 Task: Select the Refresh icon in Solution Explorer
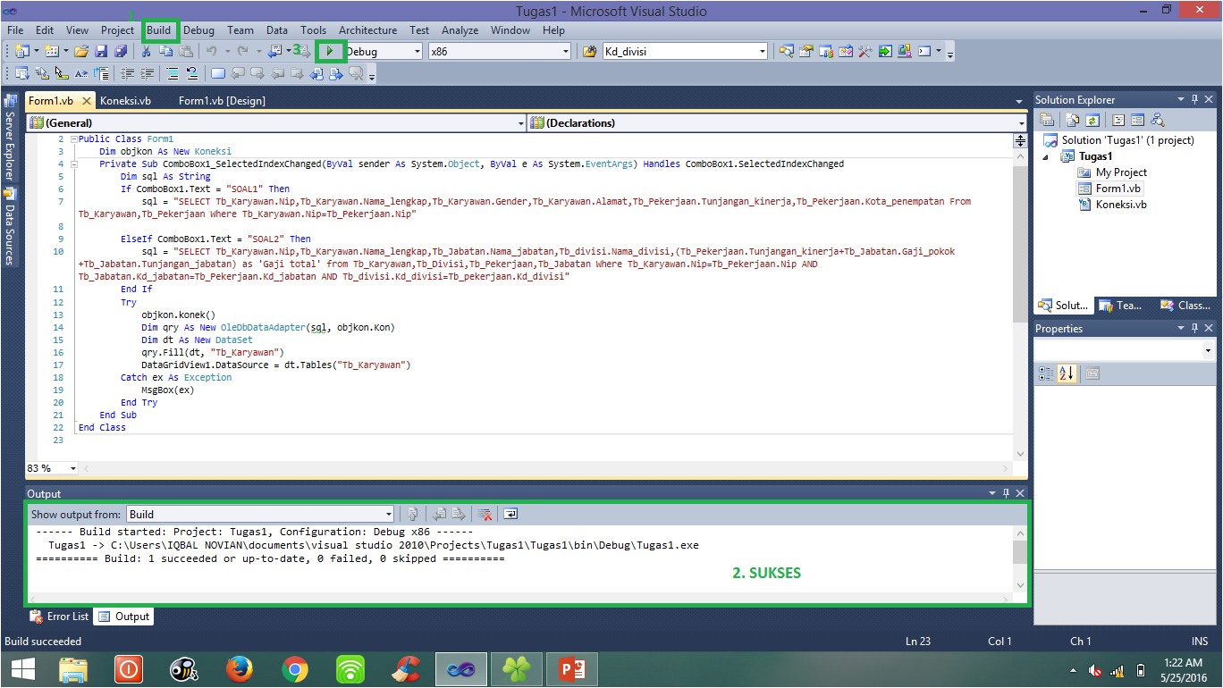1094,119
